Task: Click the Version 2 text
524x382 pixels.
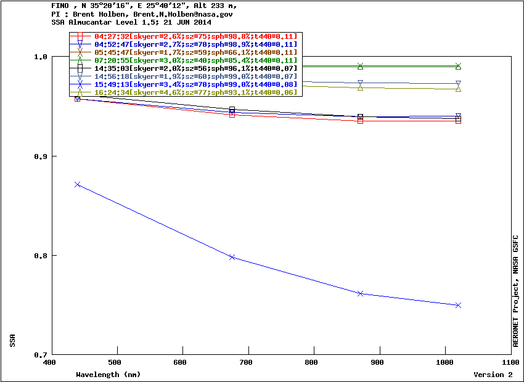Action: (x=493, y=375)
